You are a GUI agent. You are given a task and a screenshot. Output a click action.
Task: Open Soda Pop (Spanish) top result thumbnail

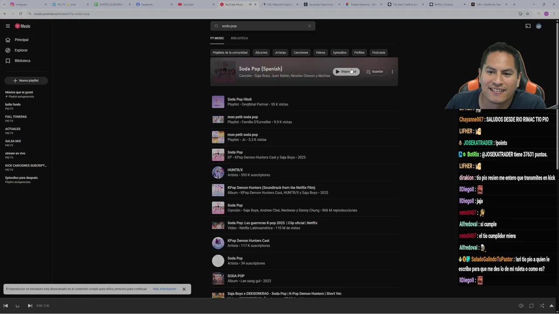[x=224, y=72]
